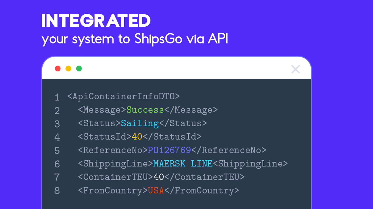Click the closing ReferenceNo tag
This screenshot has height=209, width=373.
[228, 150]
